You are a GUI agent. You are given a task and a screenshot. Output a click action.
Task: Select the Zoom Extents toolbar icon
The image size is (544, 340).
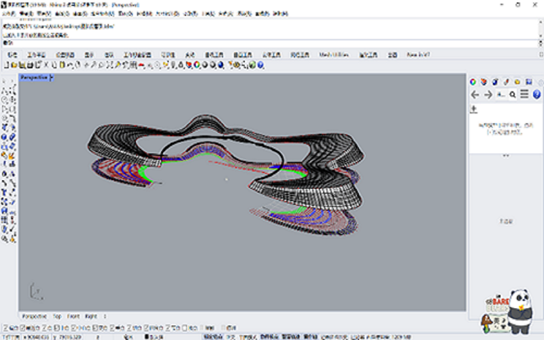pos(109,65)
